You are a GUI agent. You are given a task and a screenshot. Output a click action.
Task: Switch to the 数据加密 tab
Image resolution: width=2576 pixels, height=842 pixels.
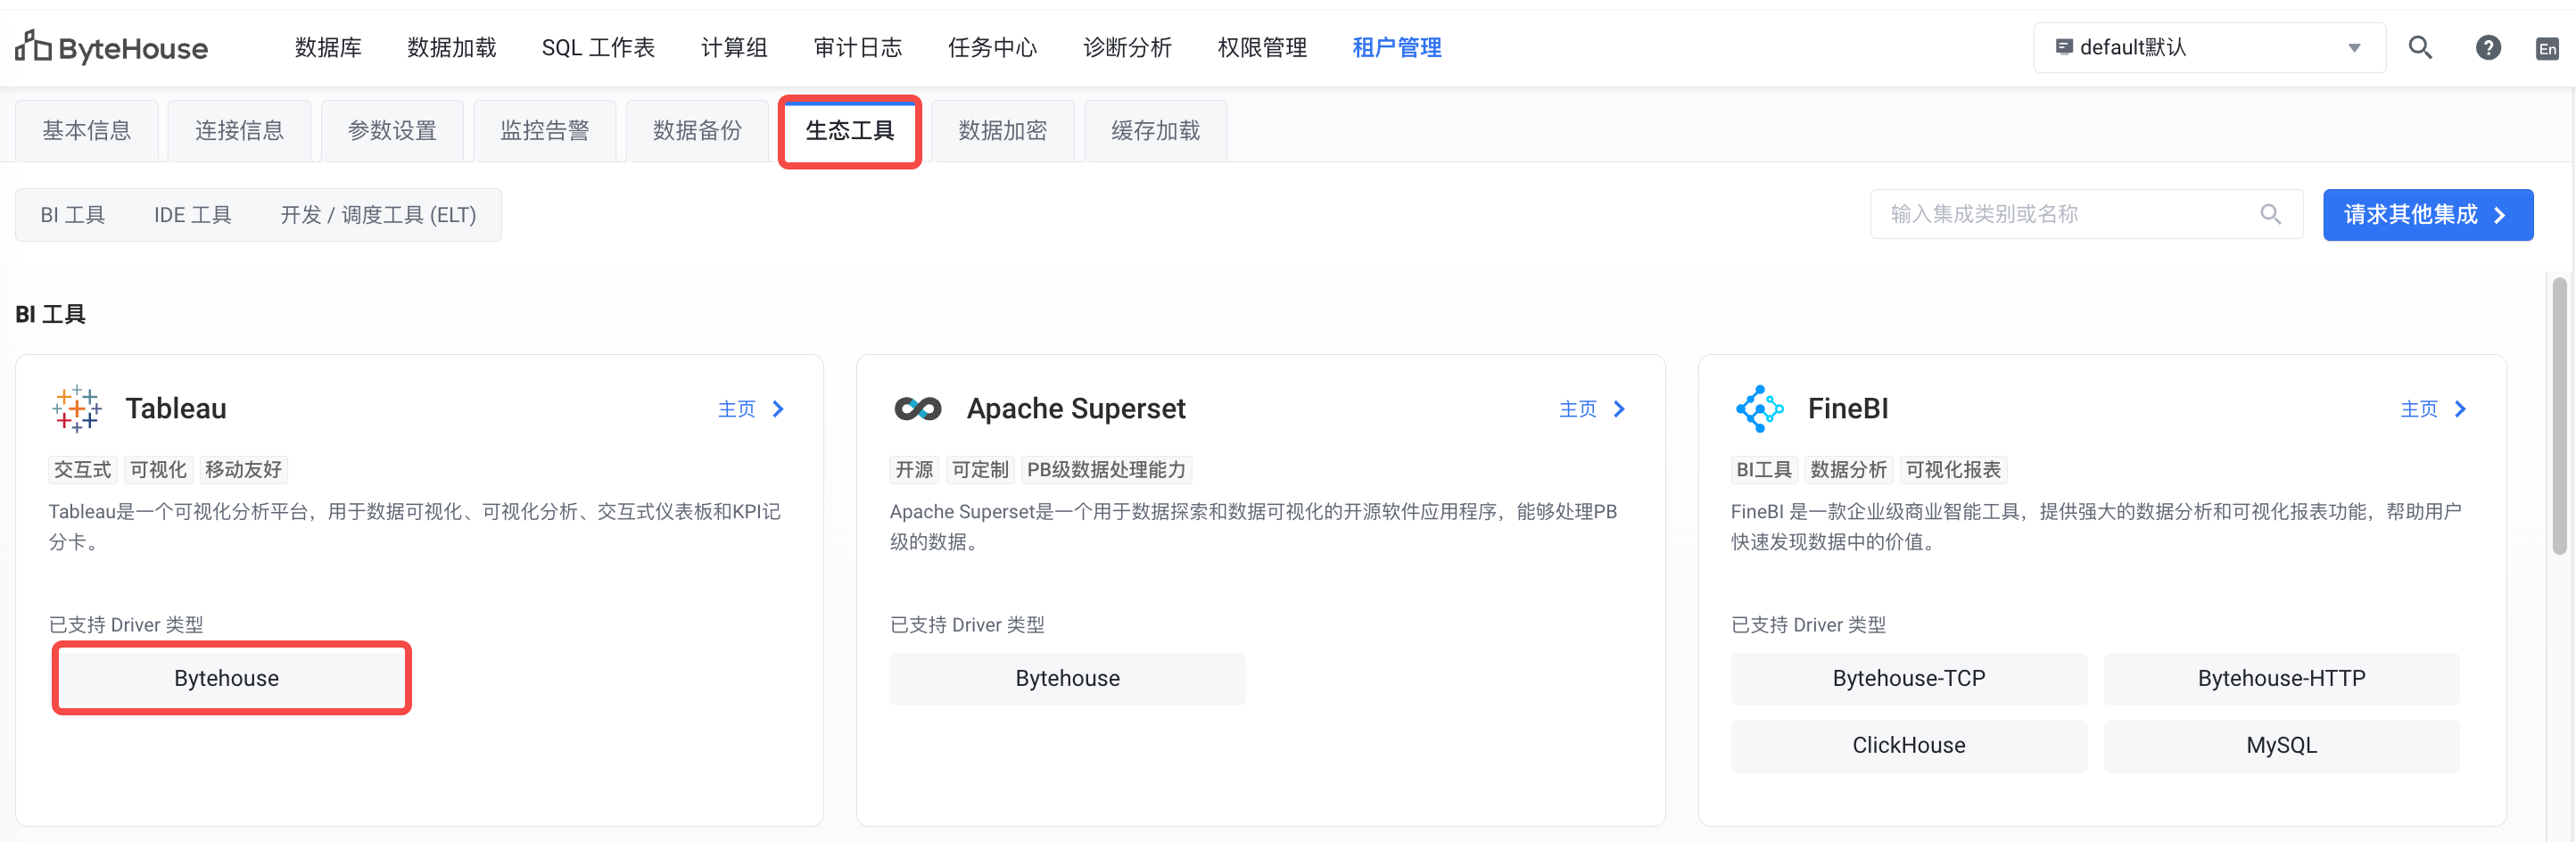[1003, 131]
